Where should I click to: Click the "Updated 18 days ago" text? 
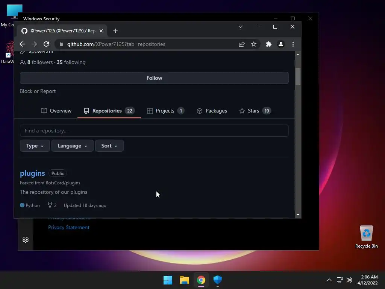(x=85, y=205)
